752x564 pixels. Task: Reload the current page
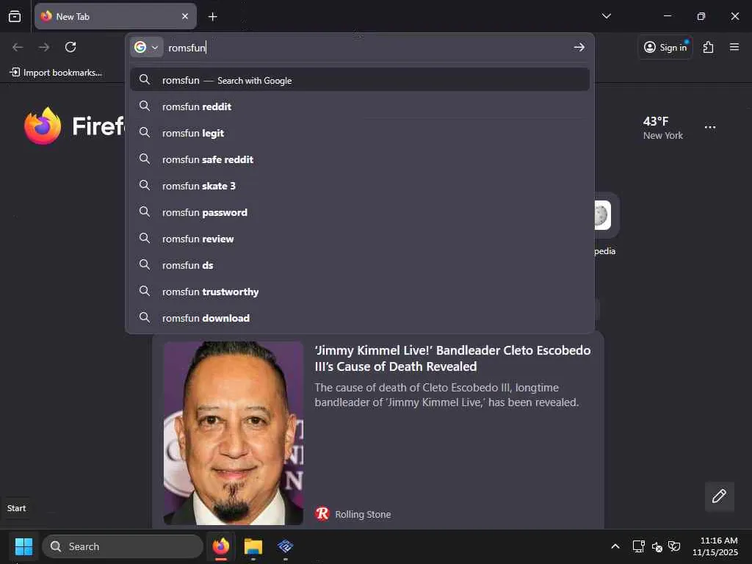pyautogui.click(x=70, y=47)
